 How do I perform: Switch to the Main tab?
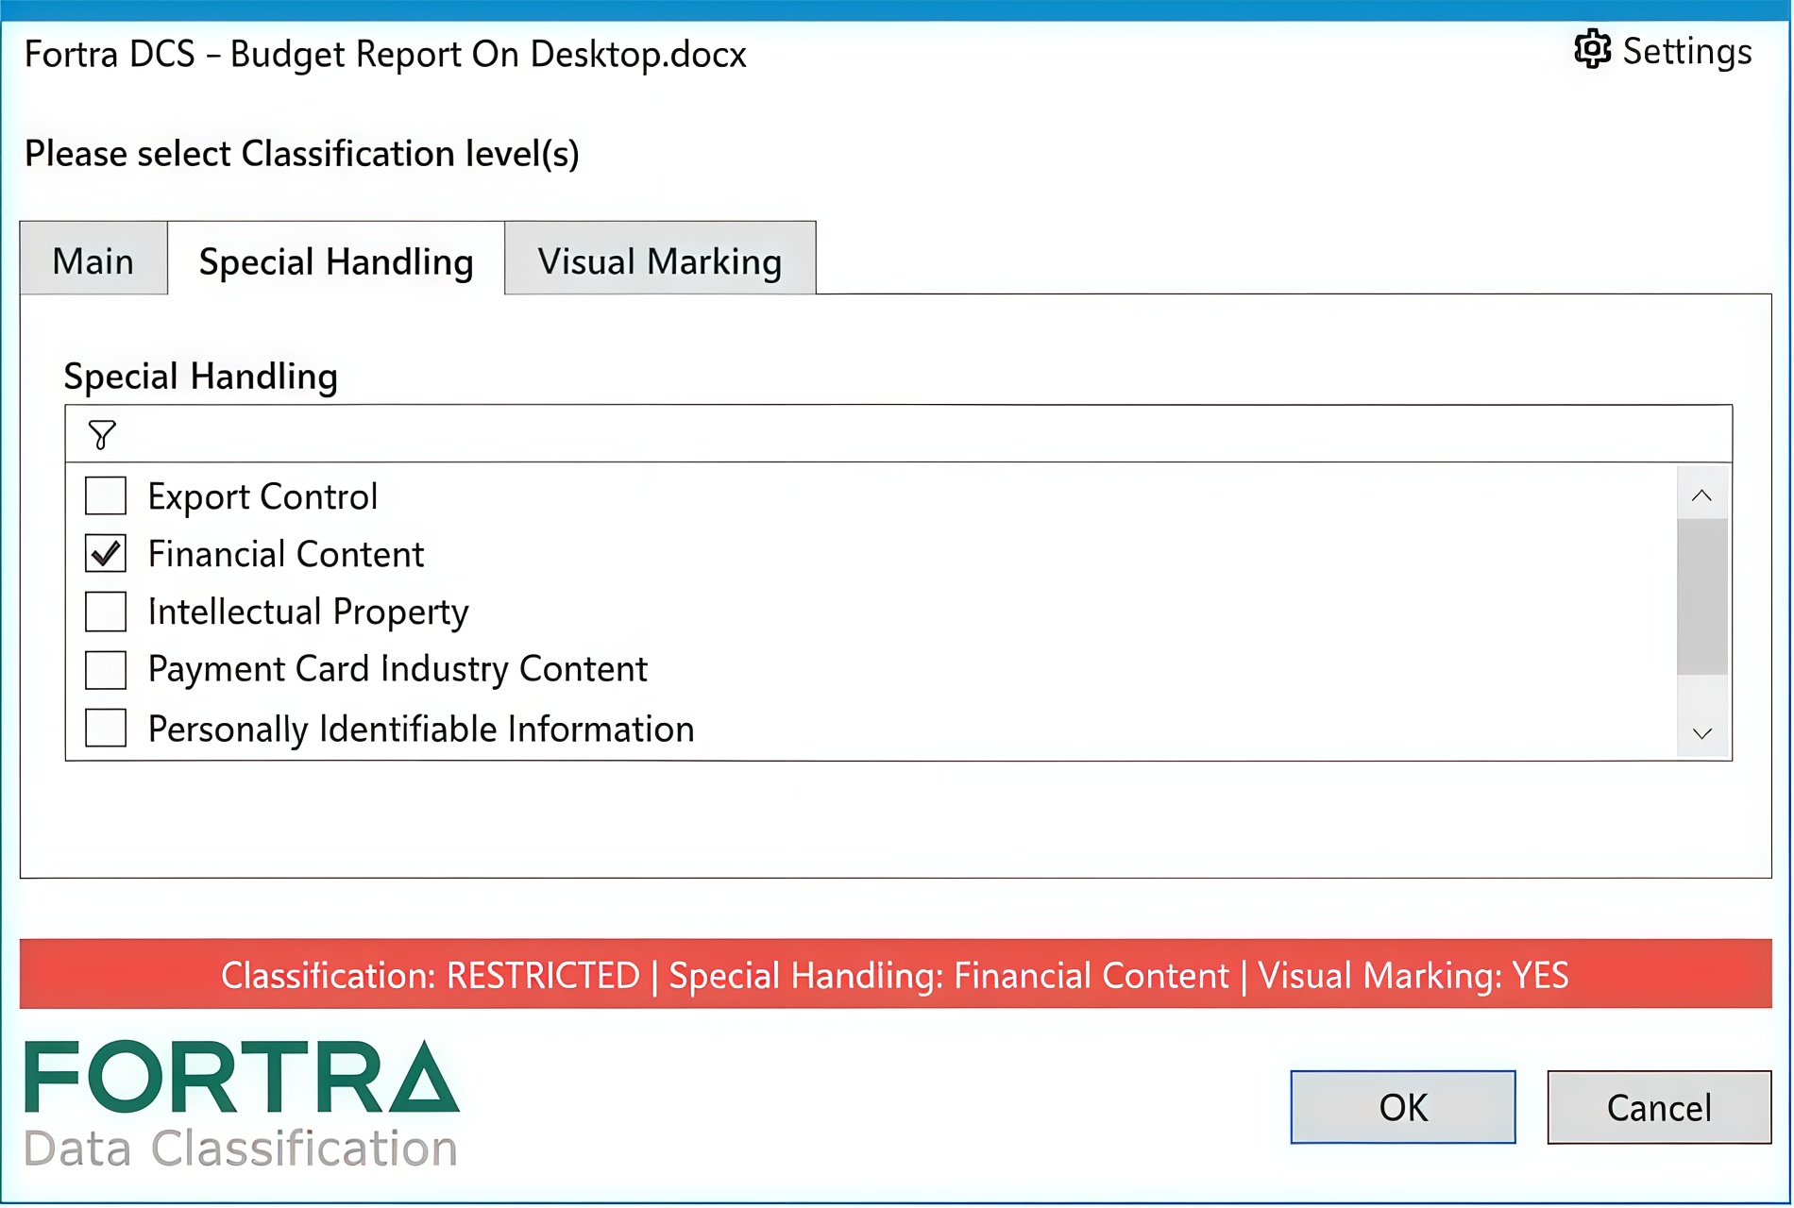pos(93,259)
